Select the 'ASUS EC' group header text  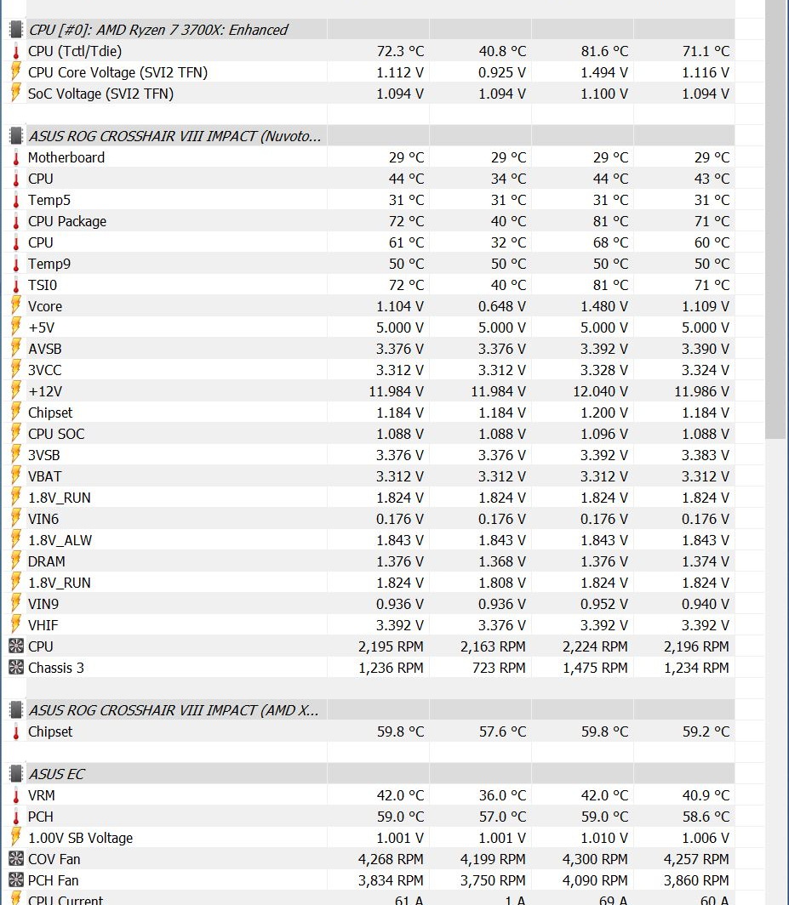point(57,774)
